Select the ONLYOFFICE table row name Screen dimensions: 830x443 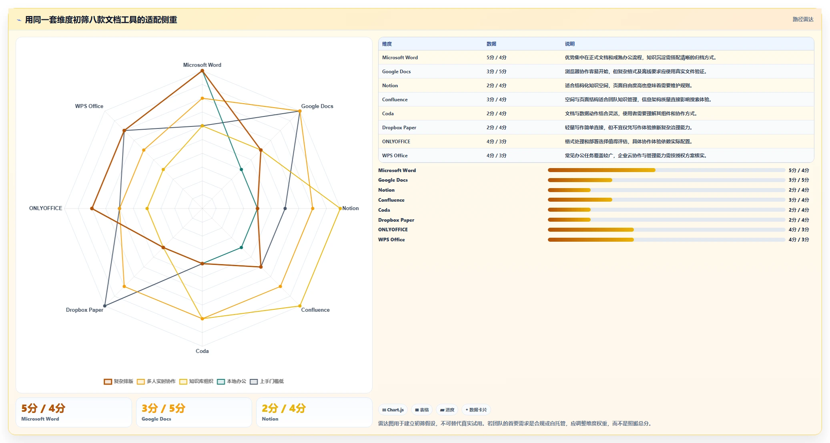[x=396, y=142]
